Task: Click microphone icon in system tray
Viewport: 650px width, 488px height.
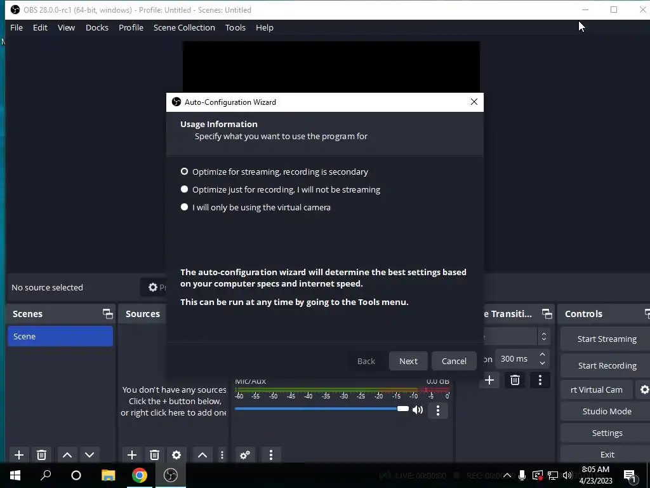Action: pos(522,475)
